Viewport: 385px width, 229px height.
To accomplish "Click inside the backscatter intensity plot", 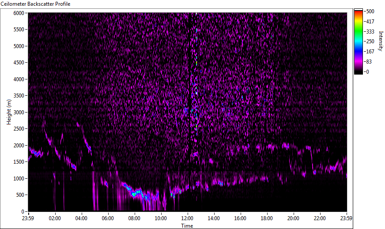I will 188,112.
